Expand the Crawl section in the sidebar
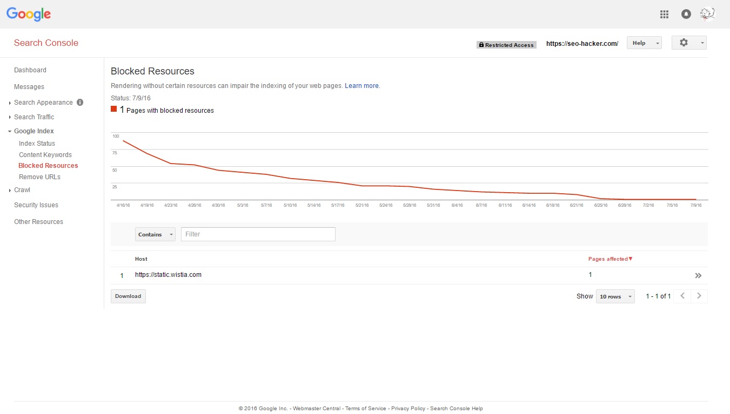 point(22,190)
